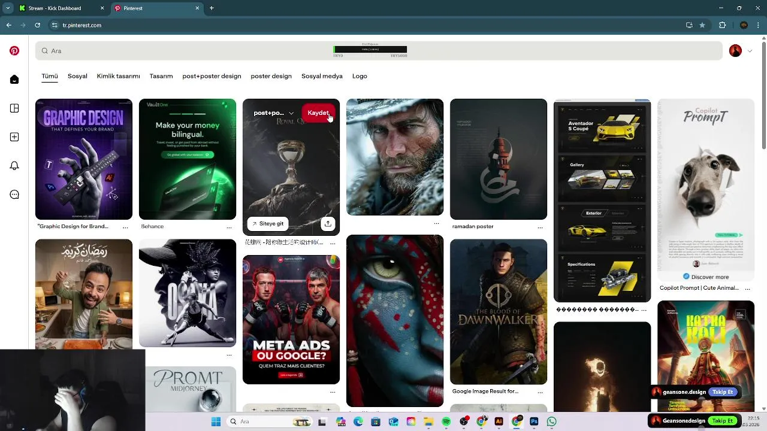Screen dimensions: 767x431
Task: Reload the Pinterest page
Action: coord(37,25)
